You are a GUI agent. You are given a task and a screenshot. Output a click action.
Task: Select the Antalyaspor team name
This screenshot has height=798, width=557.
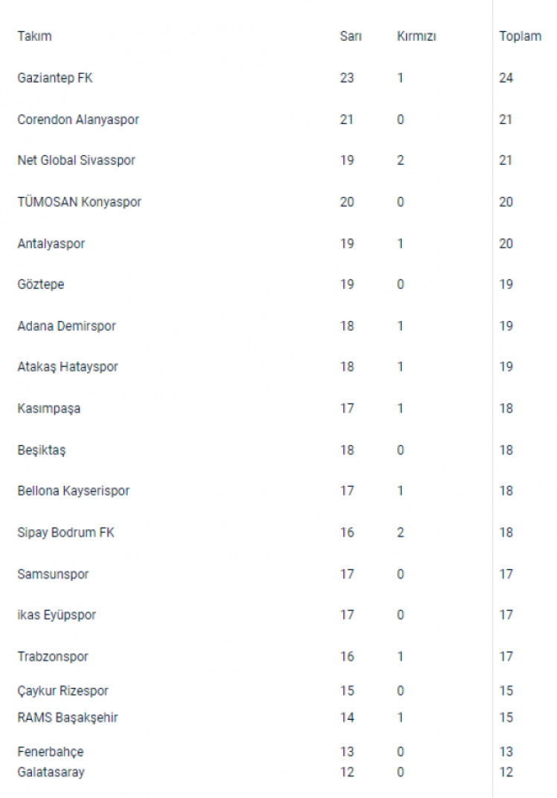tap(51, 243)
